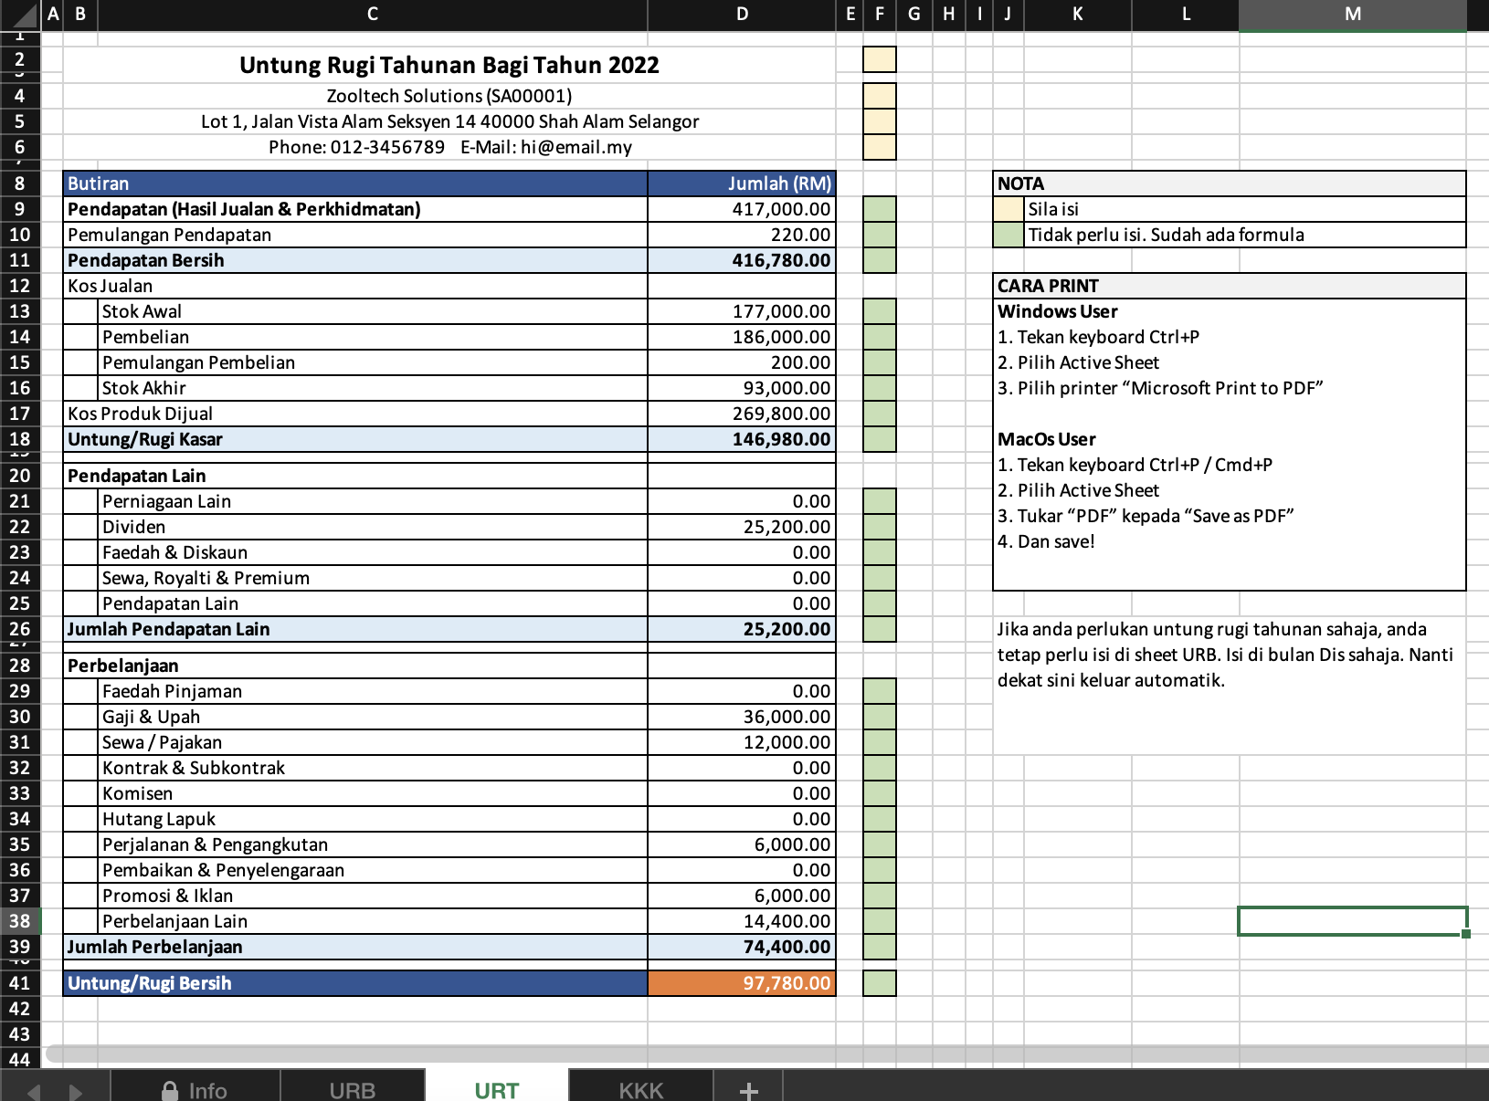
Task: Select row 41 header
Action: (20, 983)
